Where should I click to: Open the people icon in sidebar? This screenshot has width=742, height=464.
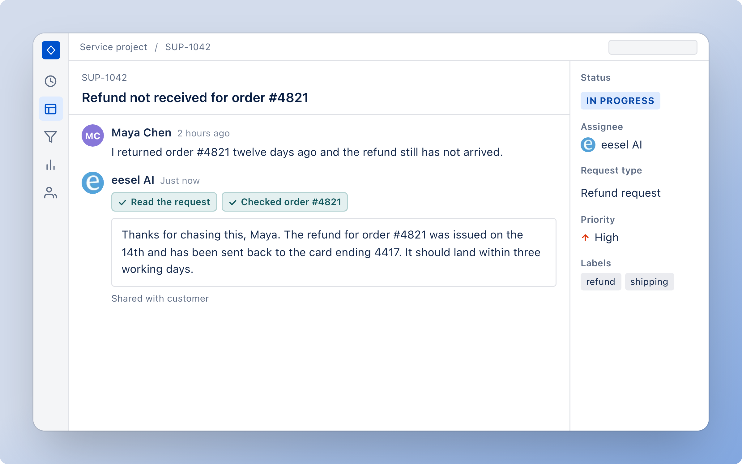[51, 193]
